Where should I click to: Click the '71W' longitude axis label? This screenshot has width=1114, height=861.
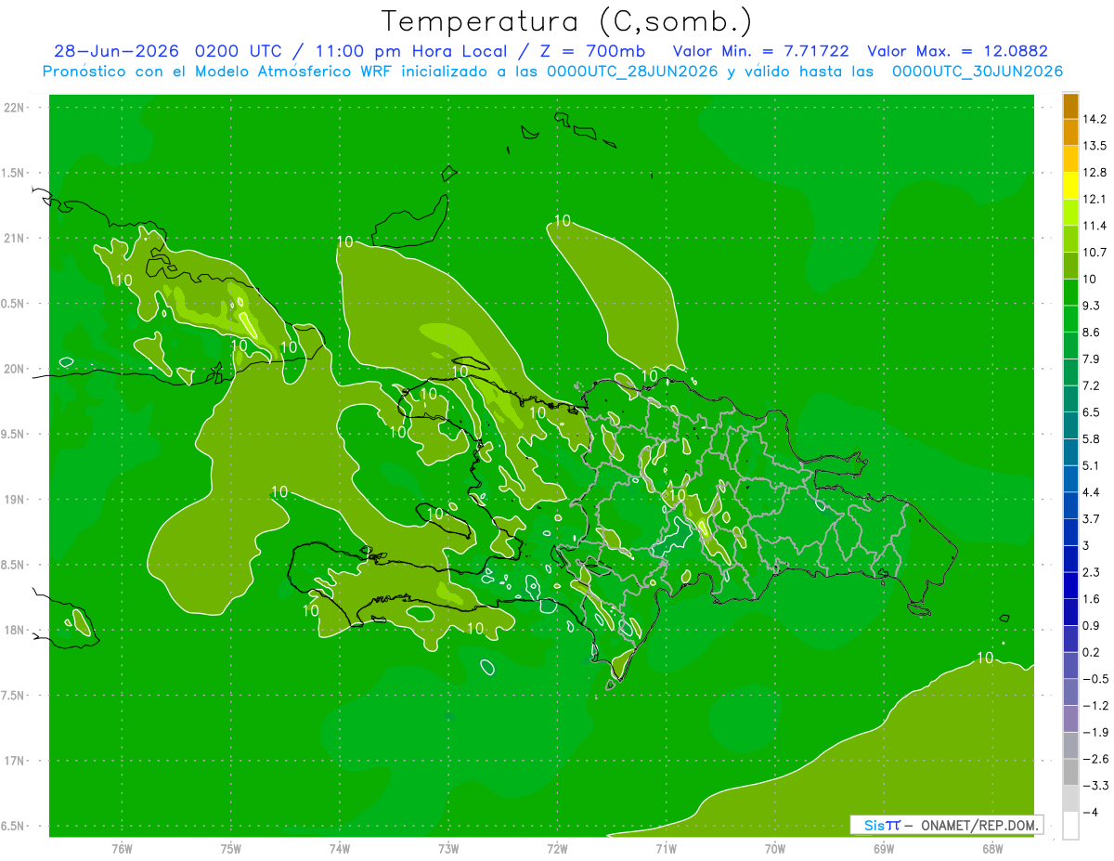(x=666, y=848)
